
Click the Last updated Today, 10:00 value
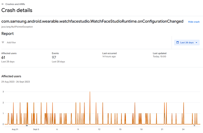159,56
